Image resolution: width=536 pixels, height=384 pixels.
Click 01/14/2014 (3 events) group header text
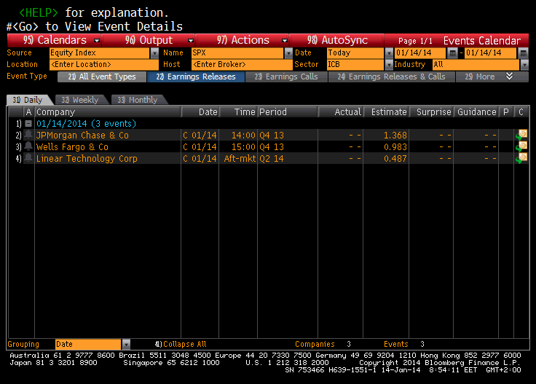pyautogui.click(x=86, y=123)
